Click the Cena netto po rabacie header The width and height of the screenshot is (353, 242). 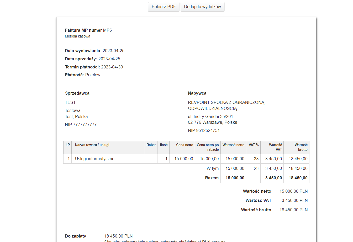point(208,147)
